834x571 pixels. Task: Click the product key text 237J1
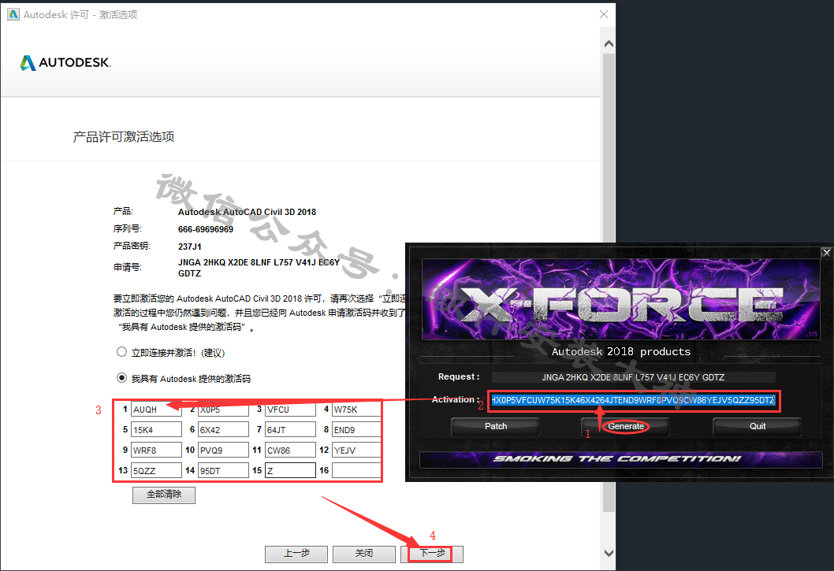click(190, 247)
